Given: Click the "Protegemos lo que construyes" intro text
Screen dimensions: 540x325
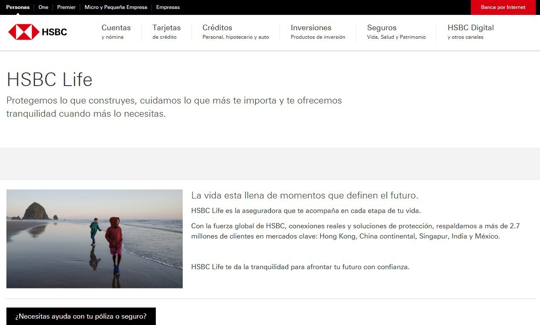Looking at the screenshot, I should coord(174,107).
